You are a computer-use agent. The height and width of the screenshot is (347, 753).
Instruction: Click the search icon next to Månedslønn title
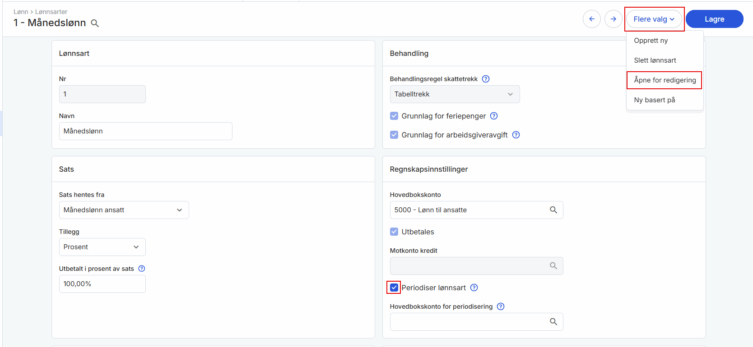[95, 23]
